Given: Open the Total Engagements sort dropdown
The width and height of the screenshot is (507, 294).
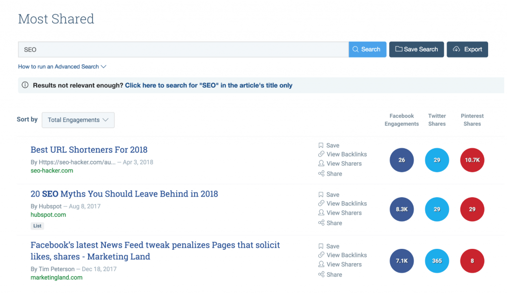Looking at the screenshot, I should point(78,120).
